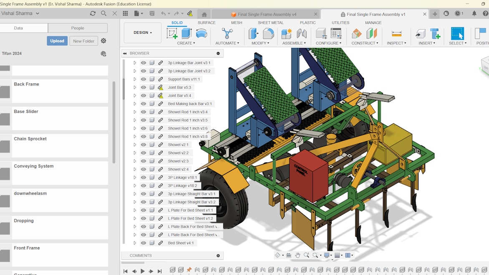This screenshot has height=275, width=489.
Task: Select the Measure tool under Inspect
Action: pyautogui.click(x=396, y=33)
